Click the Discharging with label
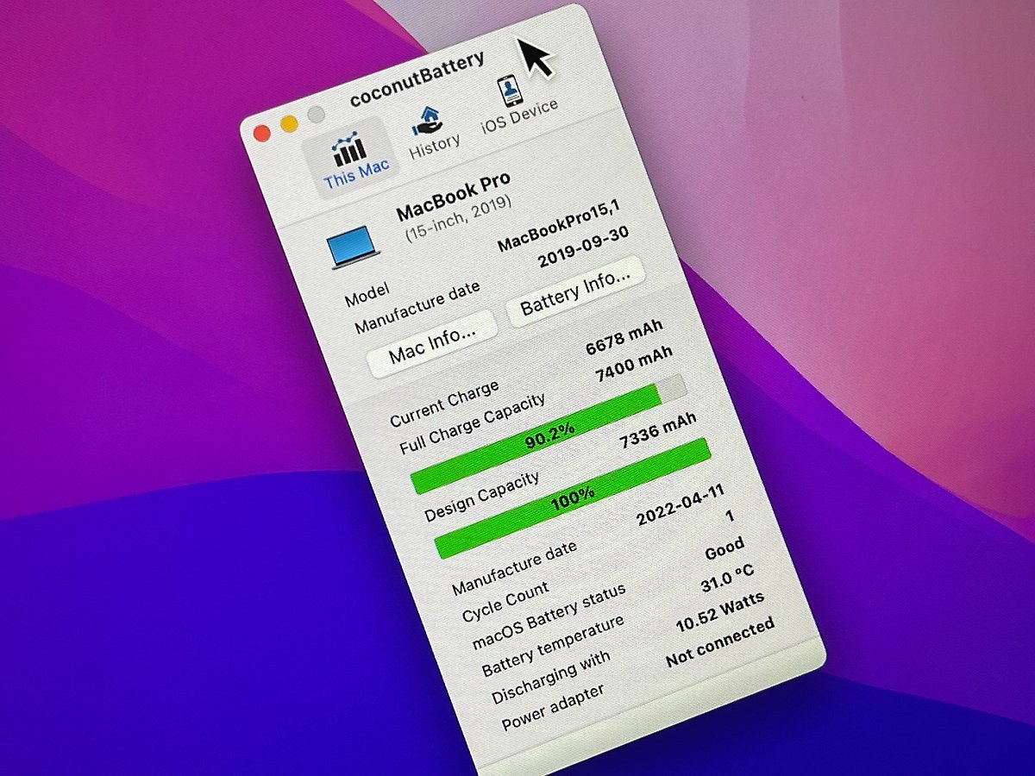 coord(551,678)
